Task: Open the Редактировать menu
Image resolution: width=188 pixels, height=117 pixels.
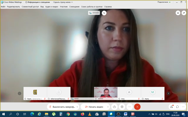Action: pos(14,7)
